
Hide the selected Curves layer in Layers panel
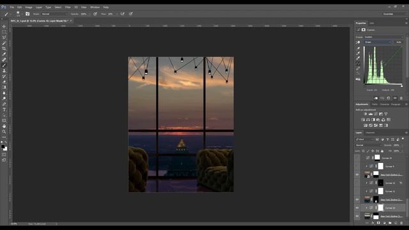click(357, 208)
